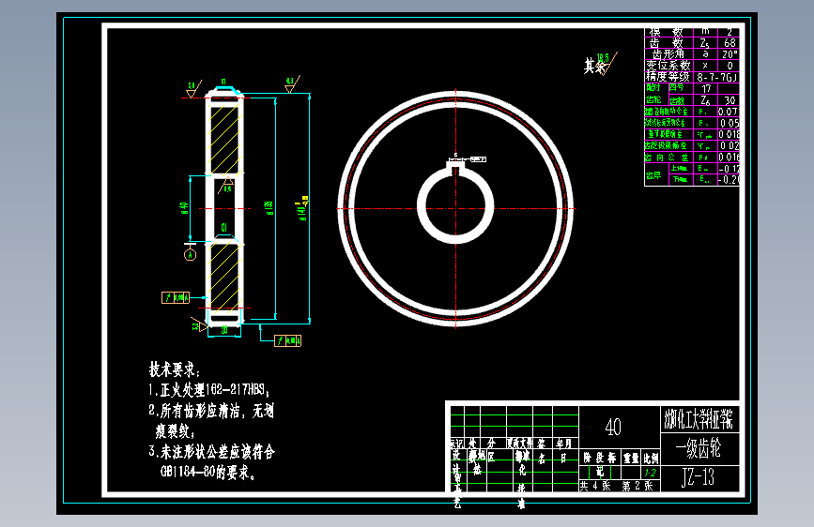
Task: Click the scale value '1:2'
Action: click(650, 473)
